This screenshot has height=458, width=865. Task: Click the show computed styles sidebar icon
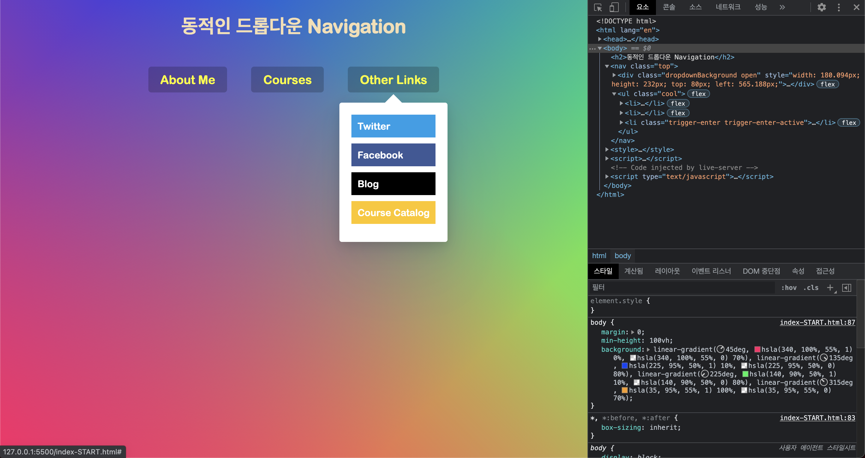tap(847, 288)
